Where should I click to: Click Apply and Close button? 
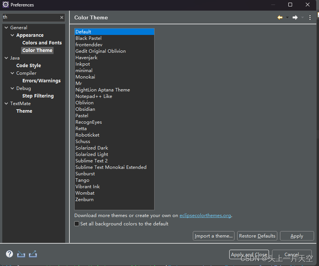pyautogui.click(x=249, y=254)
